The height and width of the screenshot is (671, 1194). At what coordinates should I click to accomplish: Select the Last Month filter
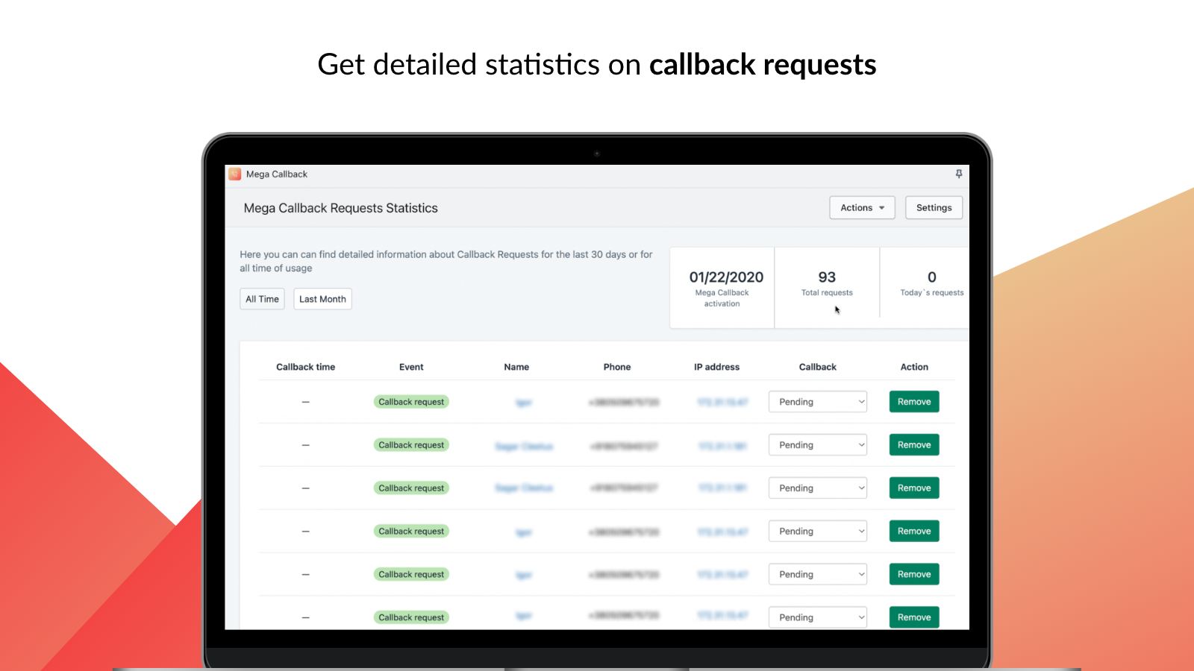(x=322, y=298)
